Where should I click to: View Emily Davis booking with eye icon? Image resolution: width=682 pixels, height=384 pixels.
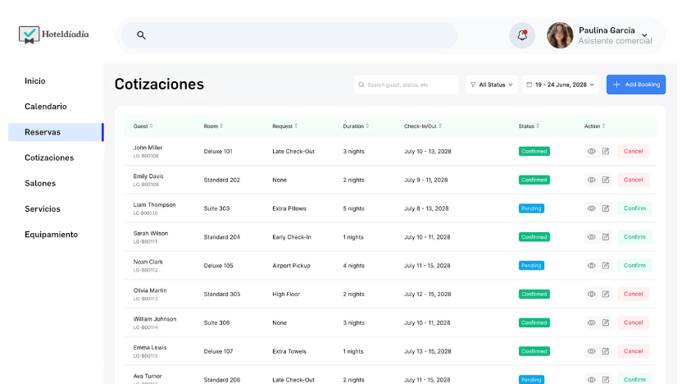[x=591, y=180]
